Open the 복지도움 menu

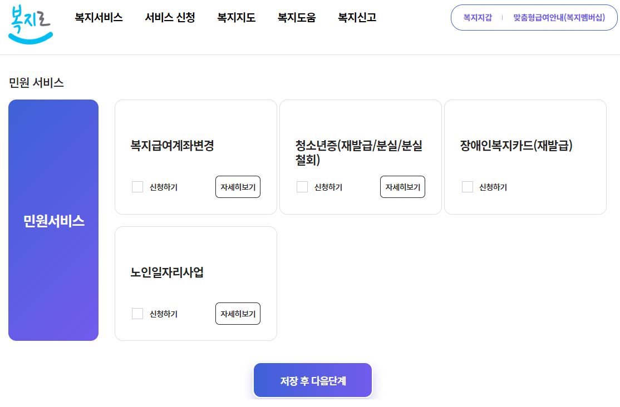tap(296, 17)
